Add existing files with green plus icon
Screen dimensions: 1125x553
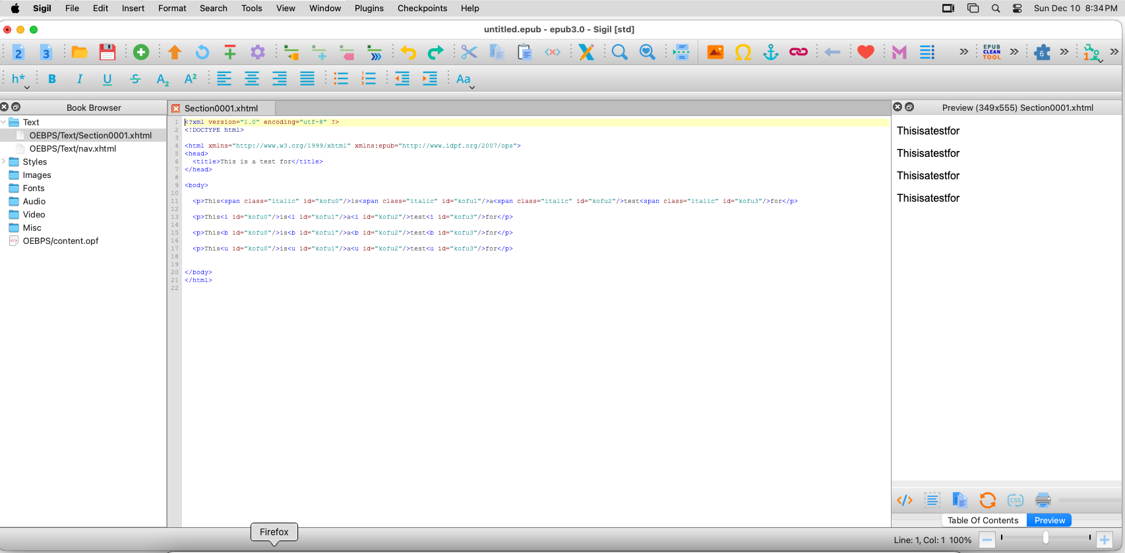click(141, 52)
